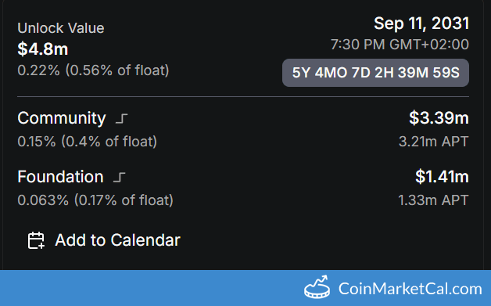Click the Unlock Value heading

[61, 28]
